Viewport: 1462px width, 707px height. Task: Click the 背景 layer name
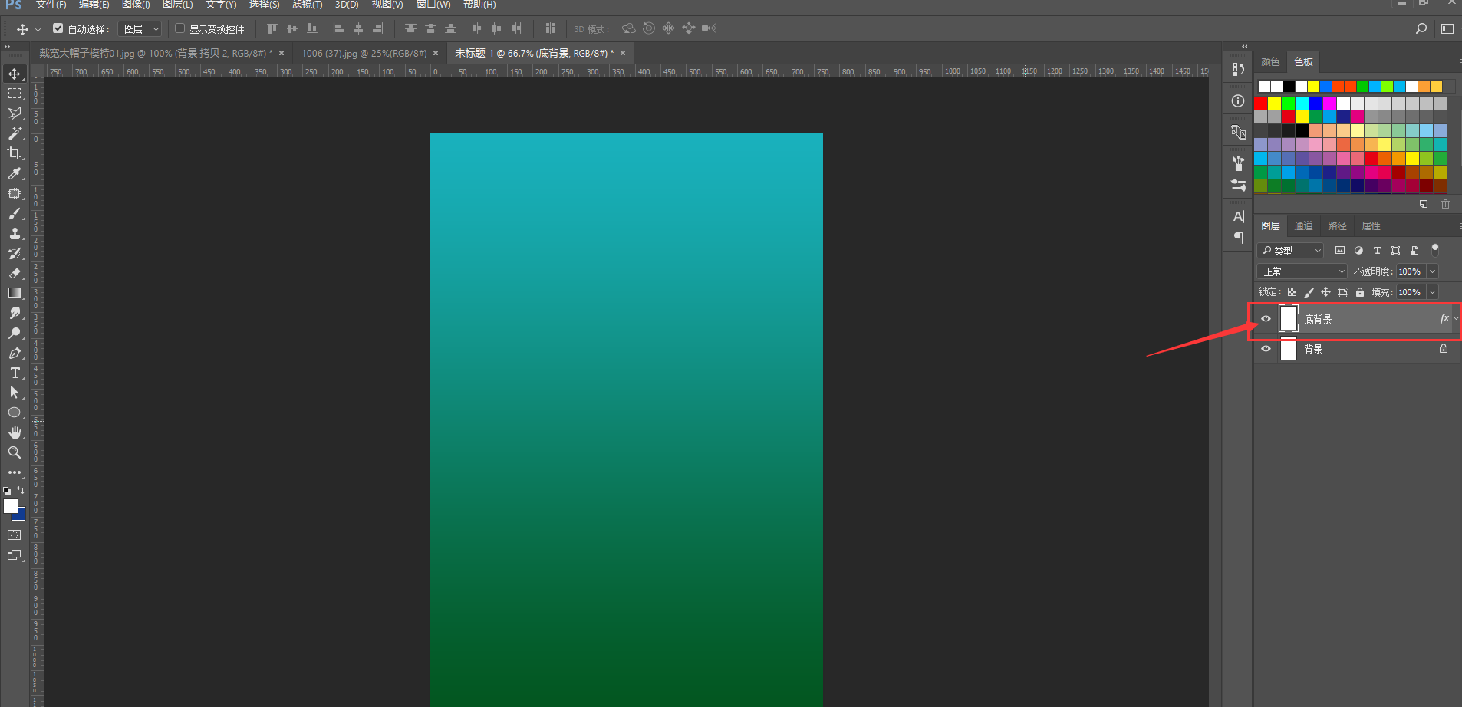1313,349
